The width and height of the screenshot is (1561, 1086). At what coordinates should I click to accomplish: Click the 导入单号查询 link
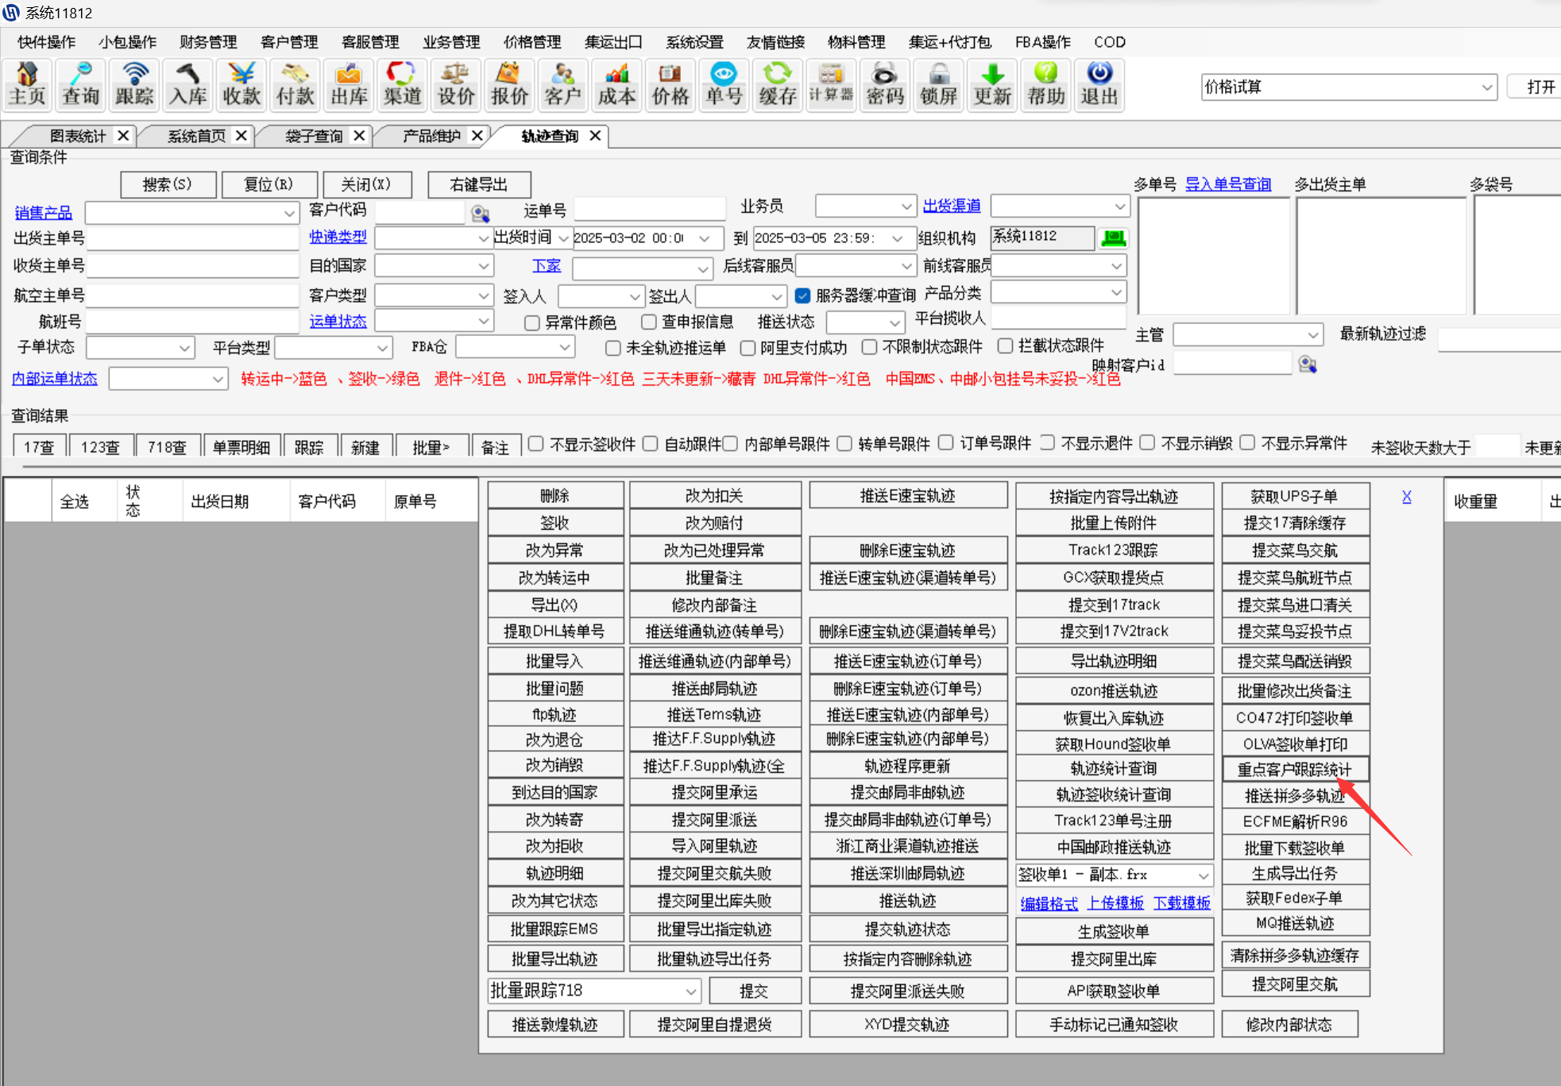pos(1227,184)
